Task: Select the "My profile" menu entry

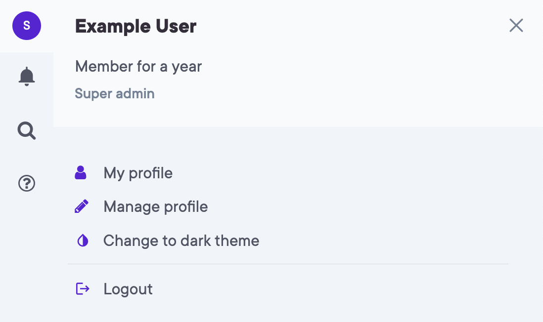Action: [x=138, y=173]
